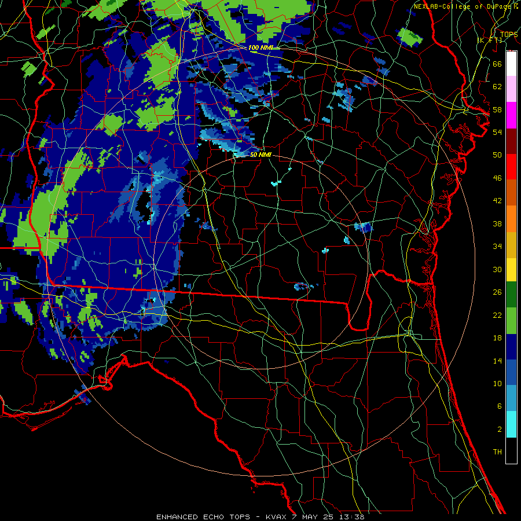
Task: Click the legend value "6"
Action: (499, 406)
